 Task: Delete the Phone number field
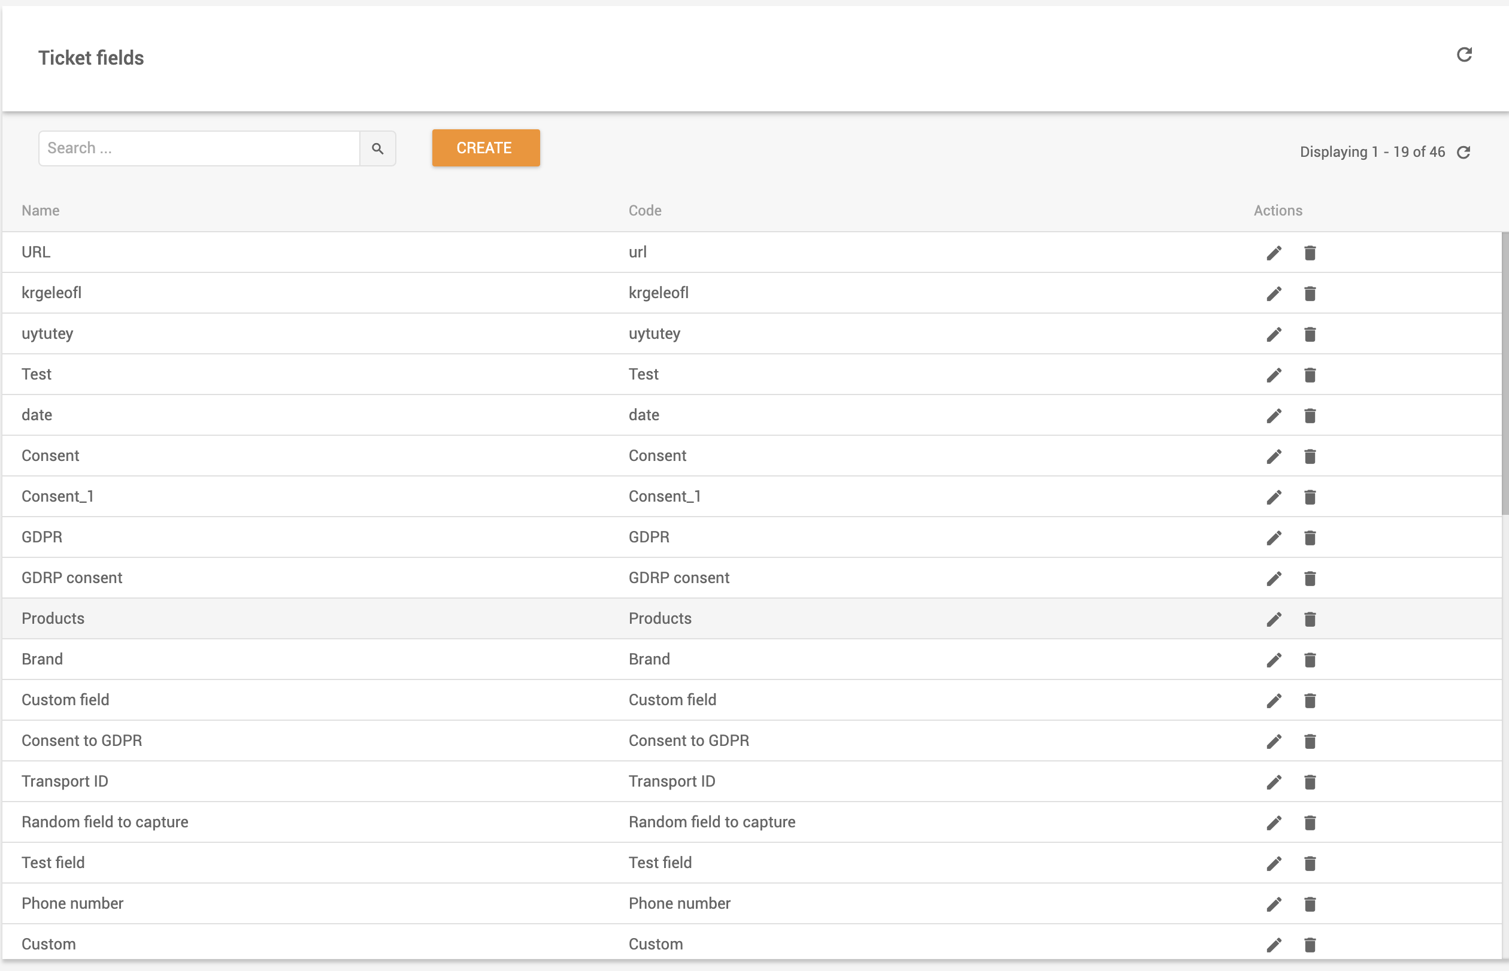1310,904
